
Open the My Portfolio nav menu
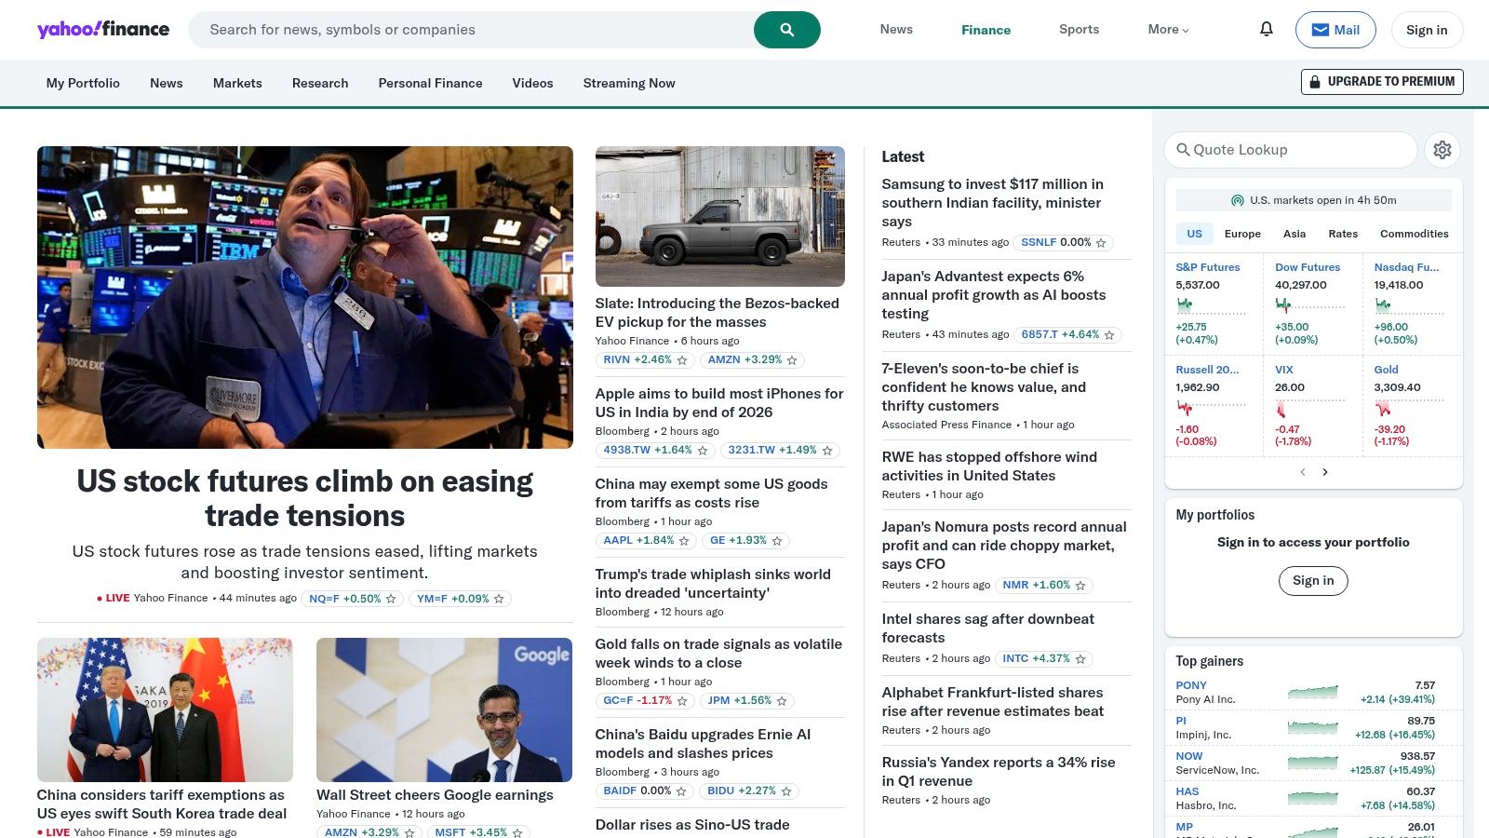83,83
